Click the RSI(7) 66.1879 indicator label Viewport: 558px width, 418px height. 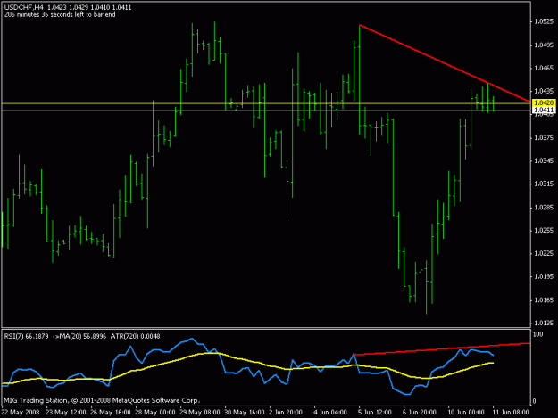coord(26,336)
